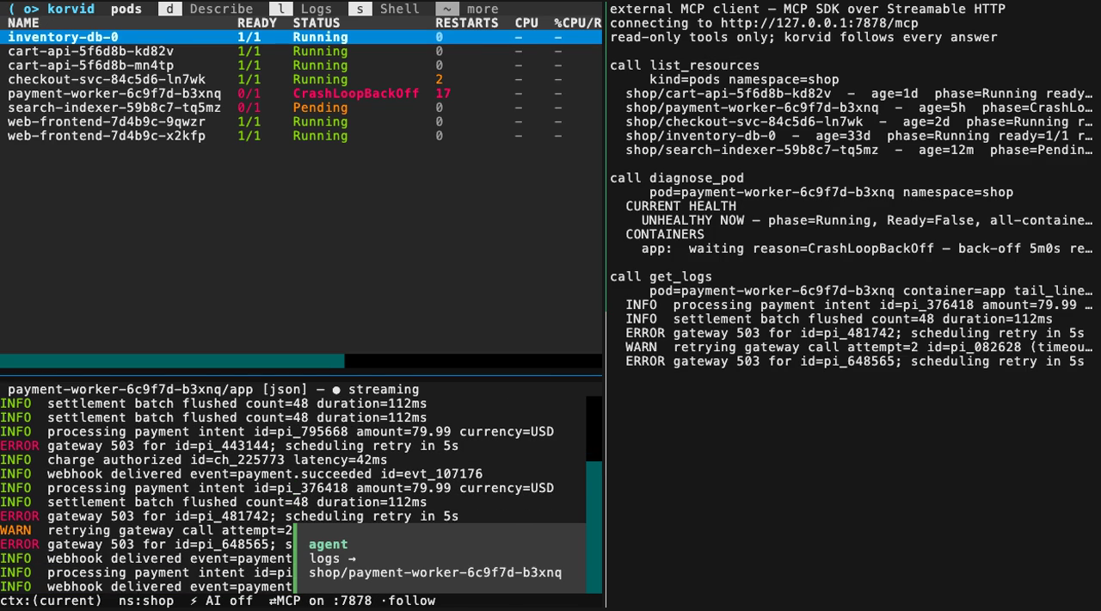
Task: Toggle the 'AI off' status indicator
Action: point(221,601)
